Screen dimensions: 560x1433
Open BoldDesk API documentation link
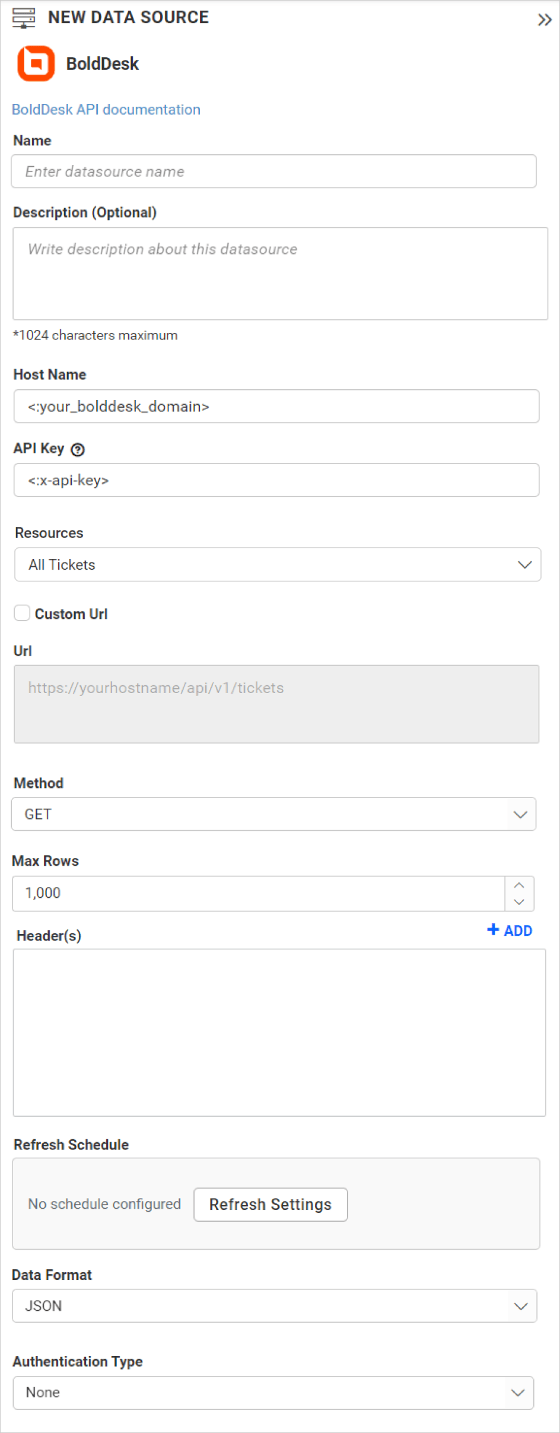tap(106, 110)
